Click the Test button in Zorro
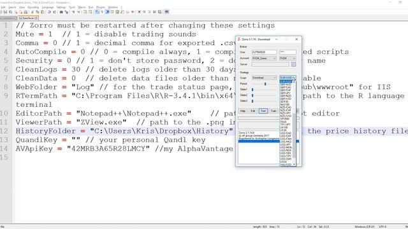 pyautogui.click(x=263, y=111)
